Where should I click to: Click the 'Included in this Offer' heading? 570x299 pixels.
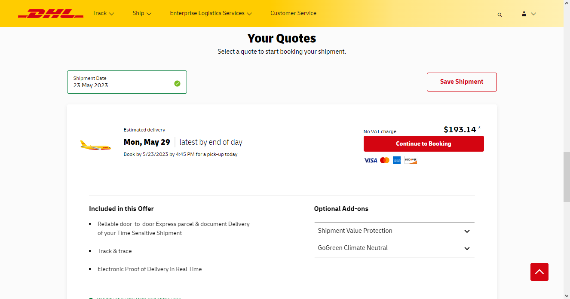121,209
